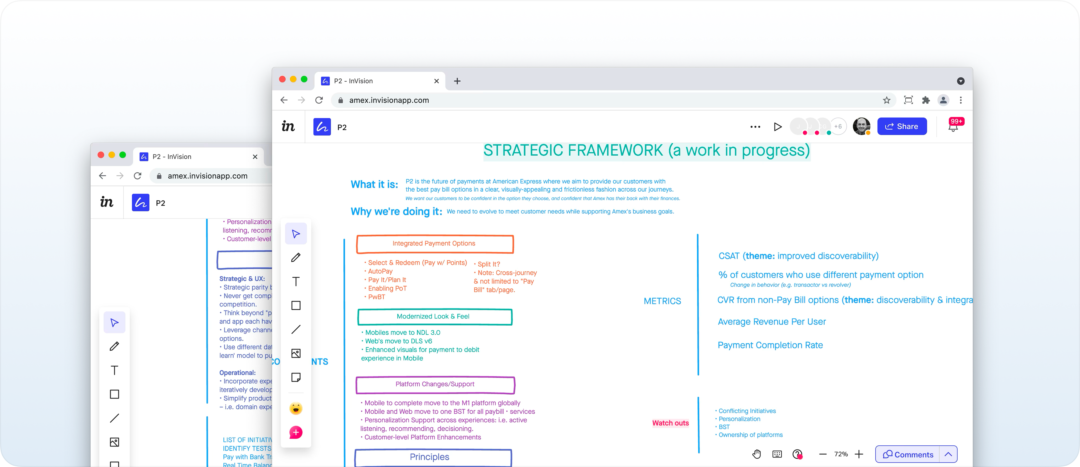
Task: Open the browser extensions puzzle icon
Action: pyautogui.click(x=926, y=100)
